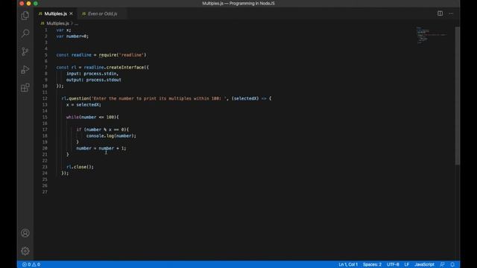Click the feedback icon in status bar
Screen dimensions: 477x268
(x=442, y=264)
